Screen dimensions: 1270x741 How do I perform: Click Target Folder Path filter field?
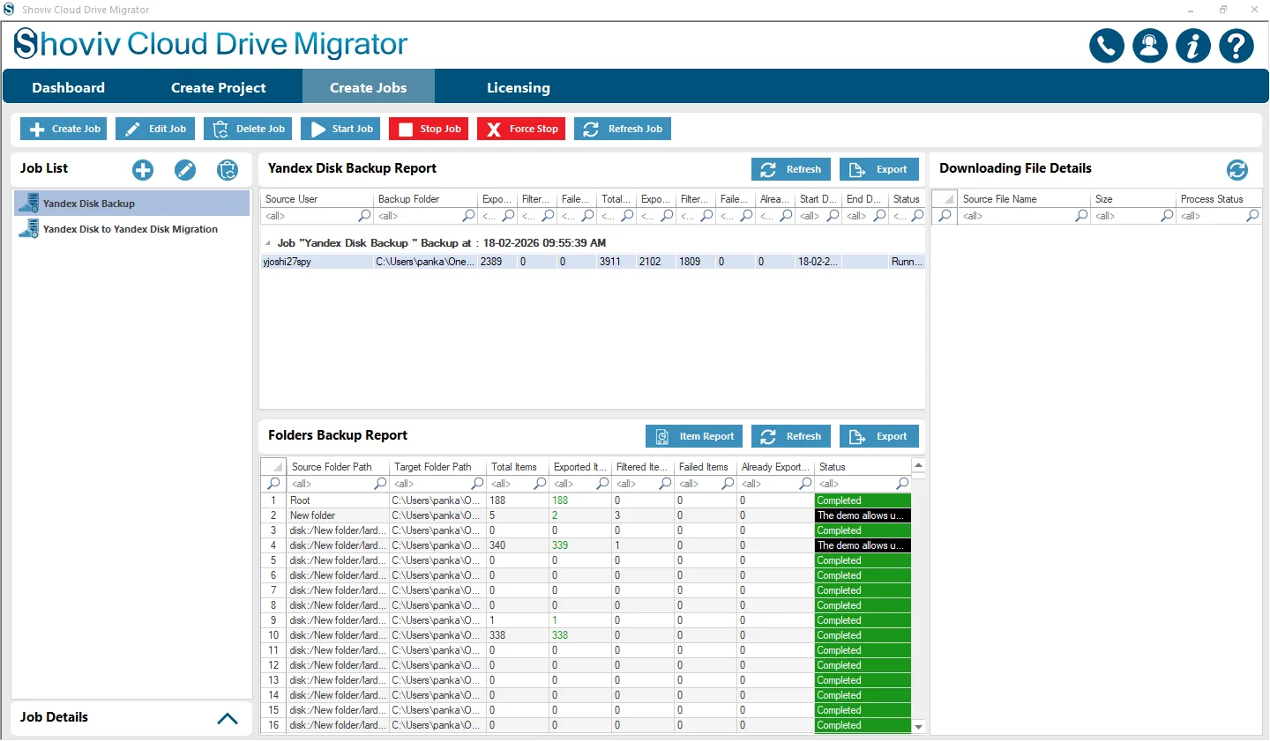[438, 484]
